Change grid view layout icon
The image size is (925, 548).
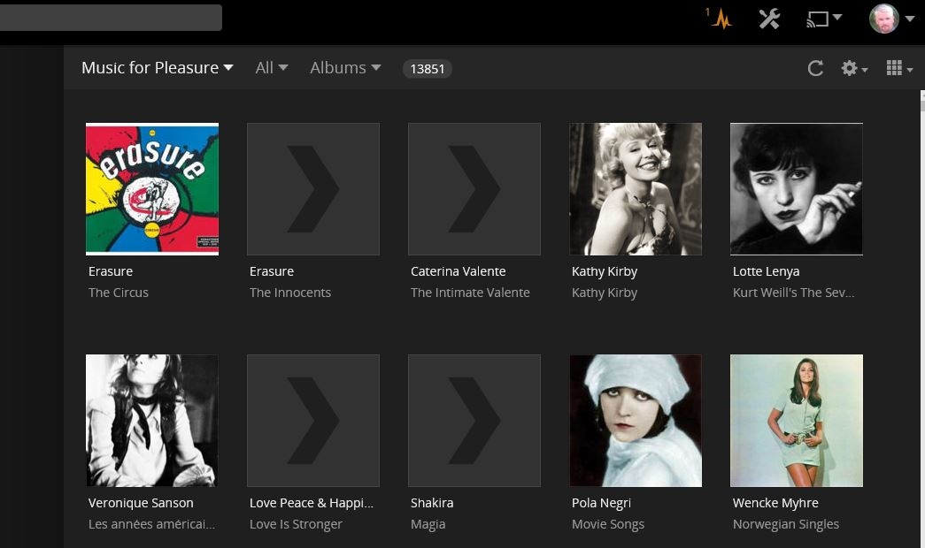[899, 68]
